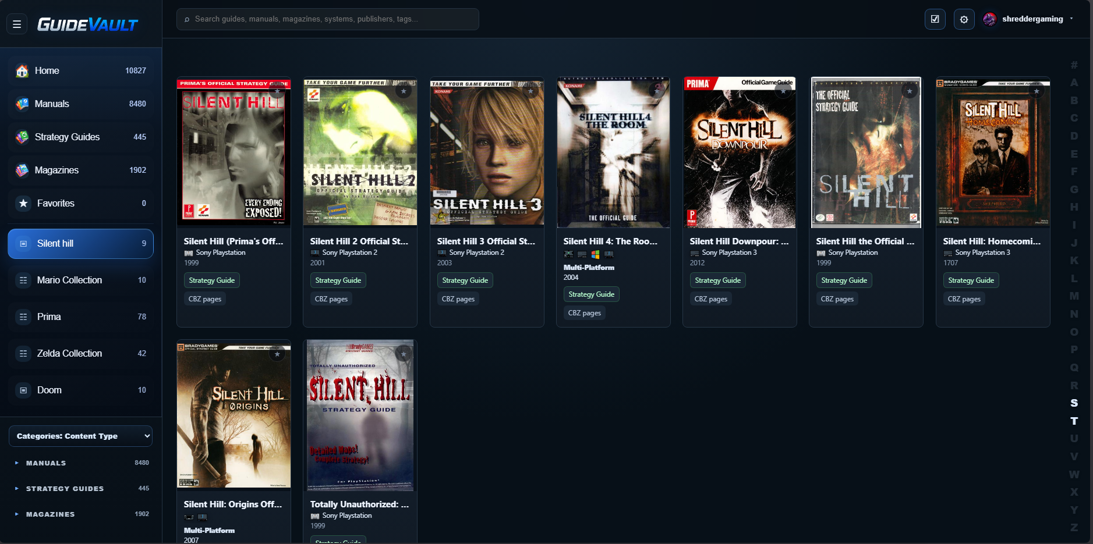1093x544 pixels.
Task: Click the Mario Collection list icon
Action: 23,280
